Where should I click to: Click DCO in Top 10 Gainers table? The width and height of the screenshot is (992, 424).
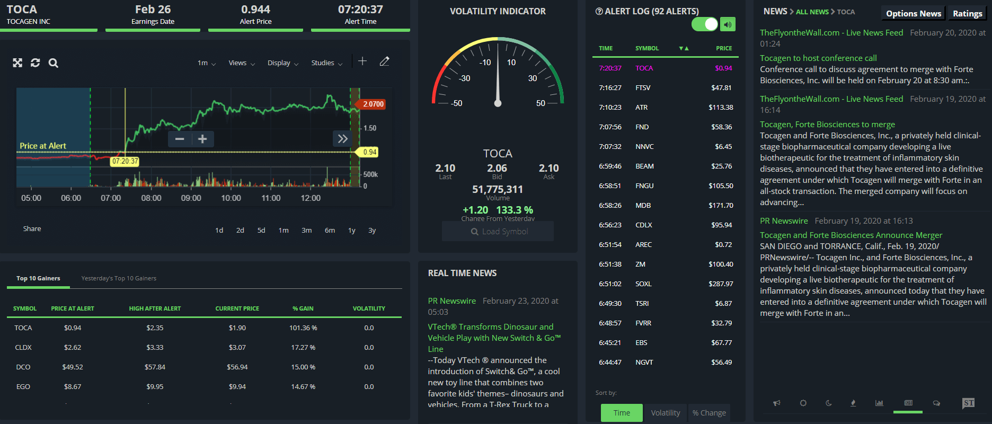click(x=23, y=367)
